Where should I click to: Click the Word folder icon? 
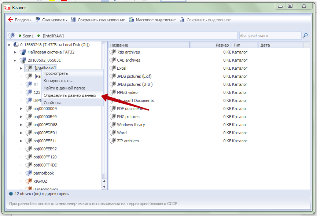pos(113,133)
